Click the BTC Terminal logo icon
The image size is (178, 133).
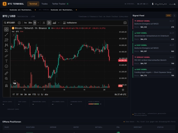(x=5, y=4)
